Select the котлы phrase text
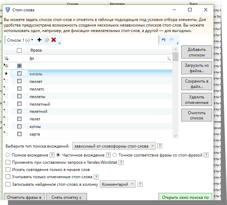 point(35,127)
